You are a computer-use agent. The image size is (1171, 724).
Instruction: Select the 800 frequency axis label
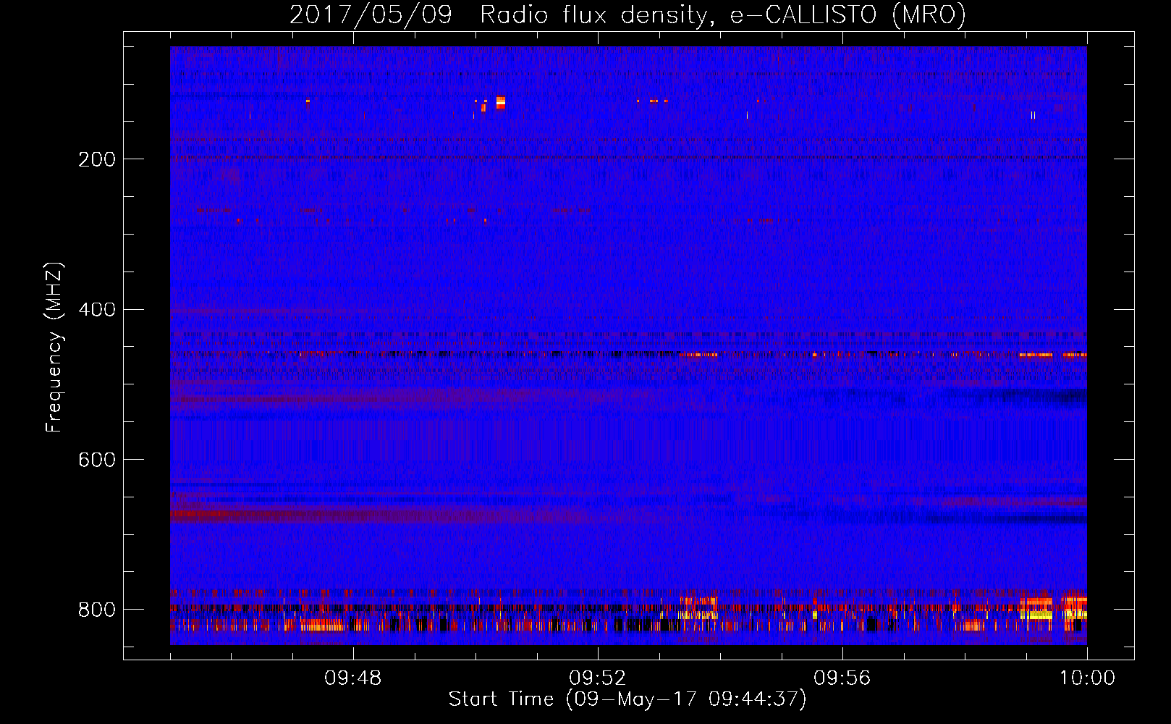(x=96, y=610)
